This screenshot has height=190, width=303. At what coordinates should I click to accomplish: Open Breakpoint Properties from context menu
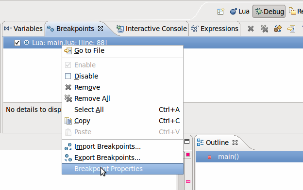(122, 169)
